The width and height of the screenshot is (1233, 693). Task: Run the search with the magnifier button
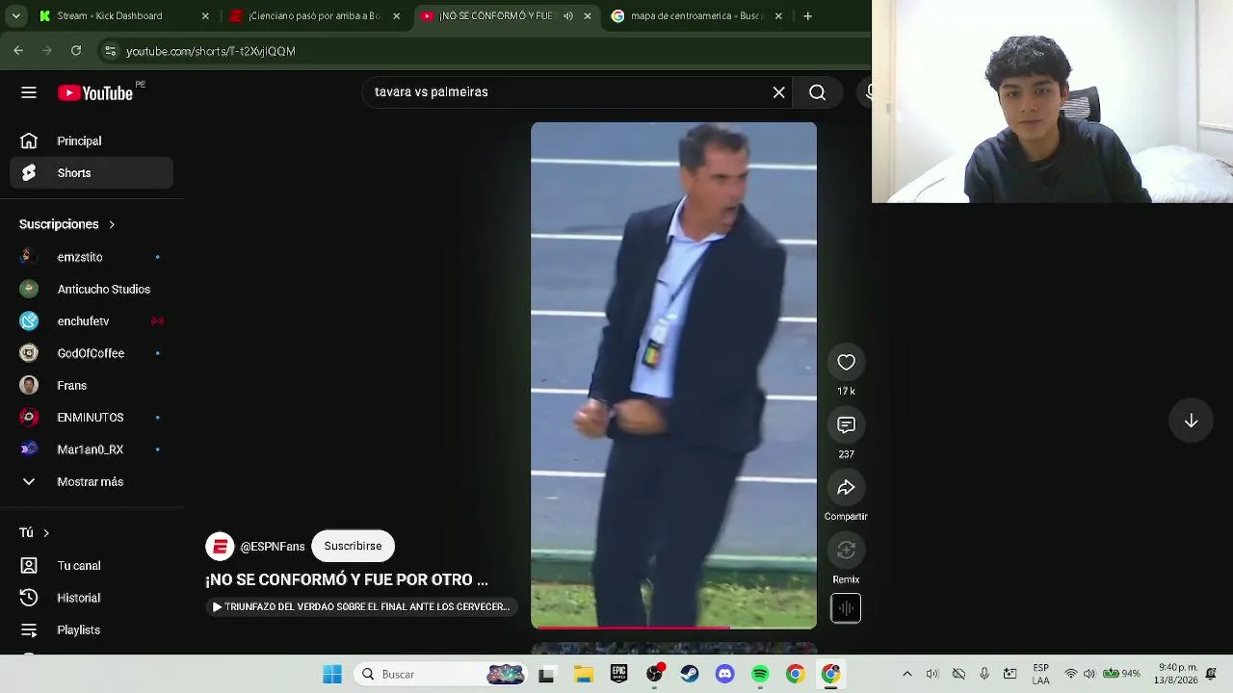(817, 92)
